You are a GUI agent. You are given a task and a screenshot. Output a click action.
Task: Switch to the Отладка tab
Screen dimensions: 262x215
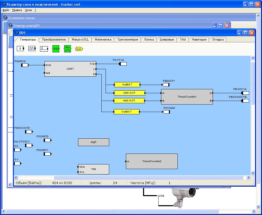218,39
